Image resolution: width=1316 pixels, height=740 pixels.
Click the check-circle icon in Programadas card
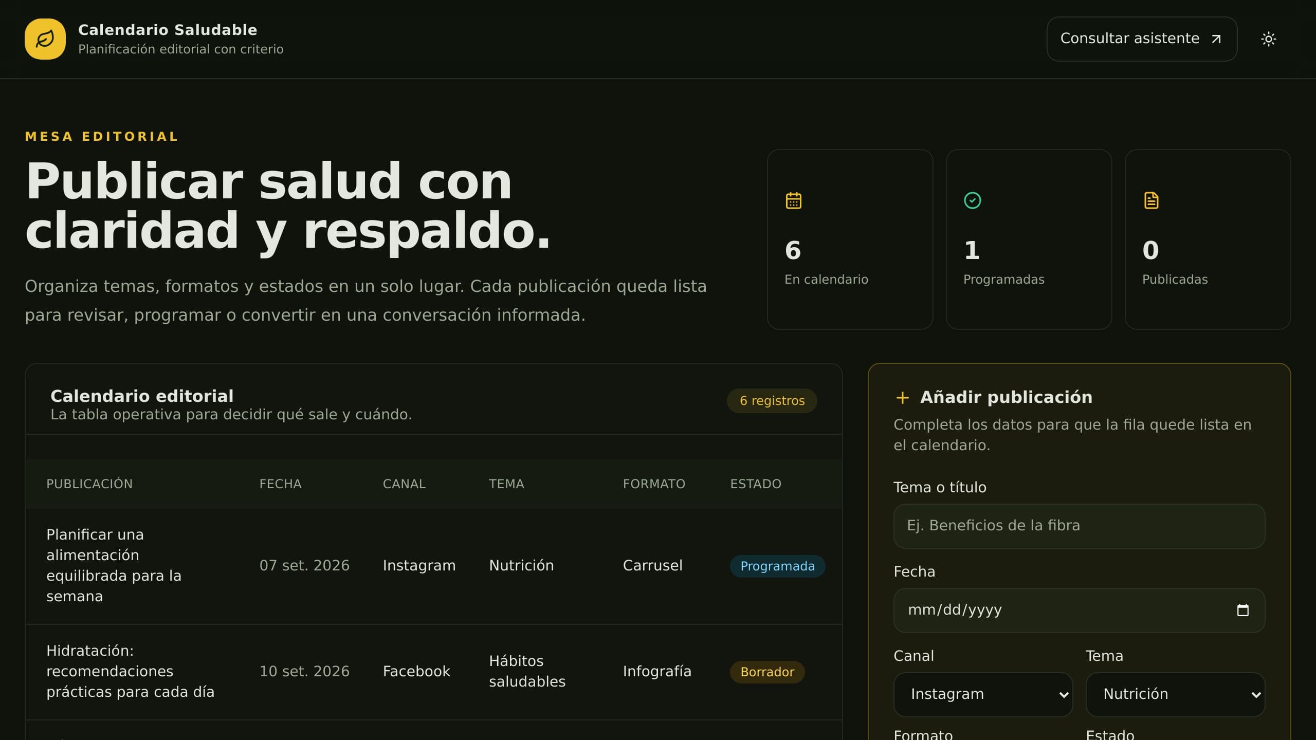coord(973,200)
